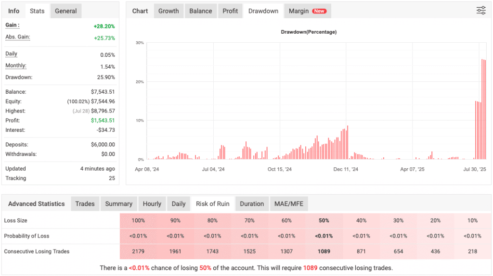Click the Abs. Gain label
Image resolution: width=493 pixels, height=276 pixels.
tap(17, 37)
